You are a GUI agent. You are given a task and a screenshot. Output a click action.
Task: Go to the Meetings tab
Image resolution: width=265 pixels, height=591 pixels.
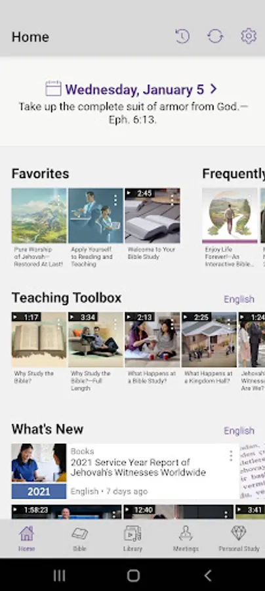(186, 539)
